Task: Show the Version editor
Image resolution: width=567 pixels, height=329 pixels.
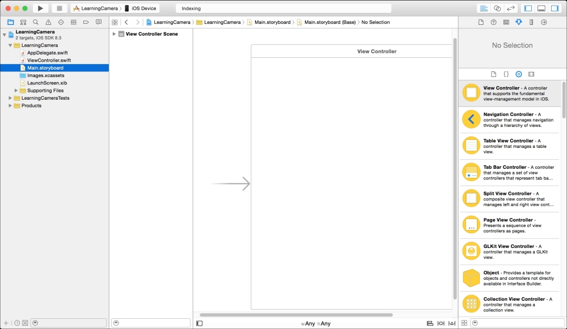Action: coord(511,8)
